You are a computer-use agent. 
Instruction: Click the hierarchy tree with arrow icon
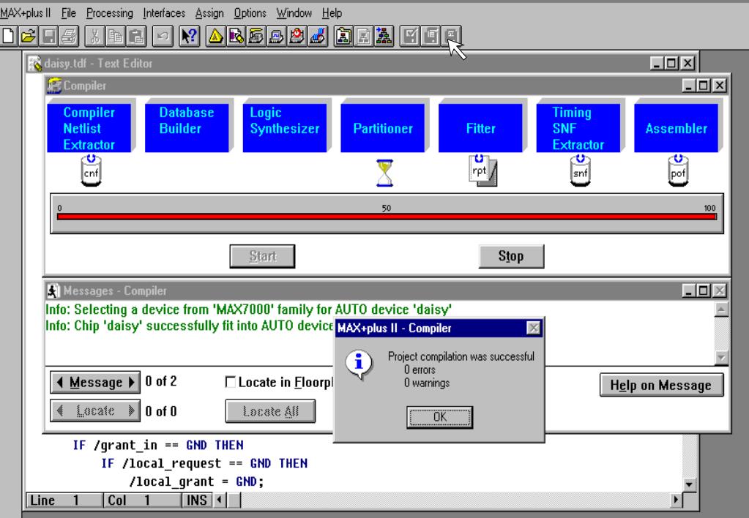point(384,37)
